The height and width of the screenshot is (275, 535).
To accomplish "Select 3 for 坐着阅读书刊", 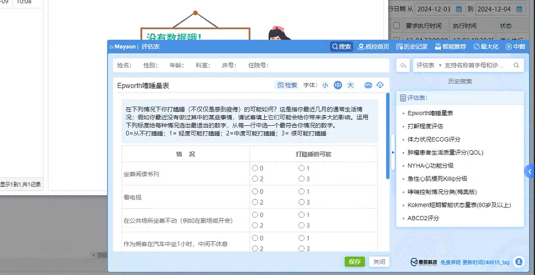I will pyautogui.click(x=301, y=179).
